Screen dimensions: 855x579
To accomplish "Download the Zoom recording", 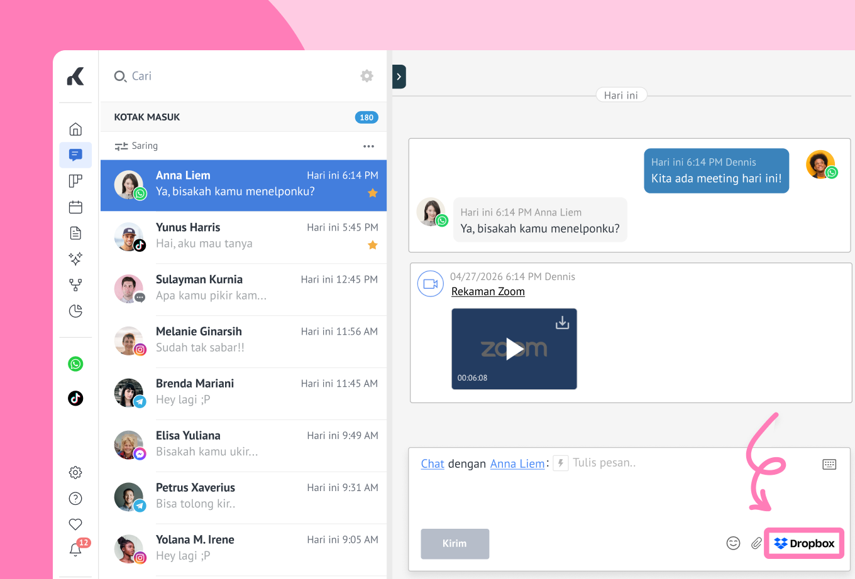I will (562, 323).
